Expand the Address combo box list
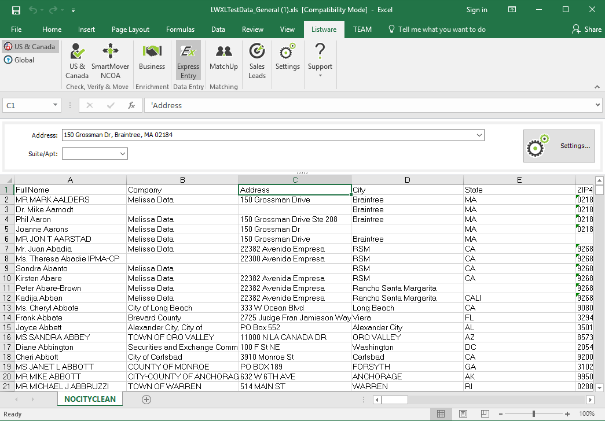 tap(479, 135)
